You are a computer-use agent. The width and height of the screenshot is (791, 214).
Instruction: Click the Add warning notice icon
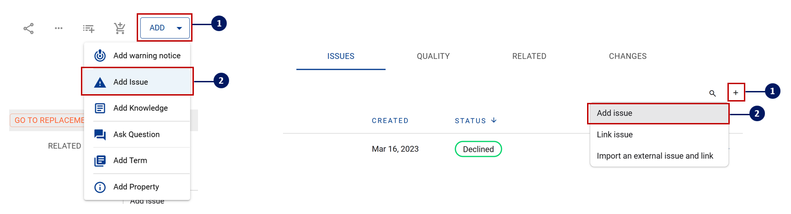click(x=100, y=56)
